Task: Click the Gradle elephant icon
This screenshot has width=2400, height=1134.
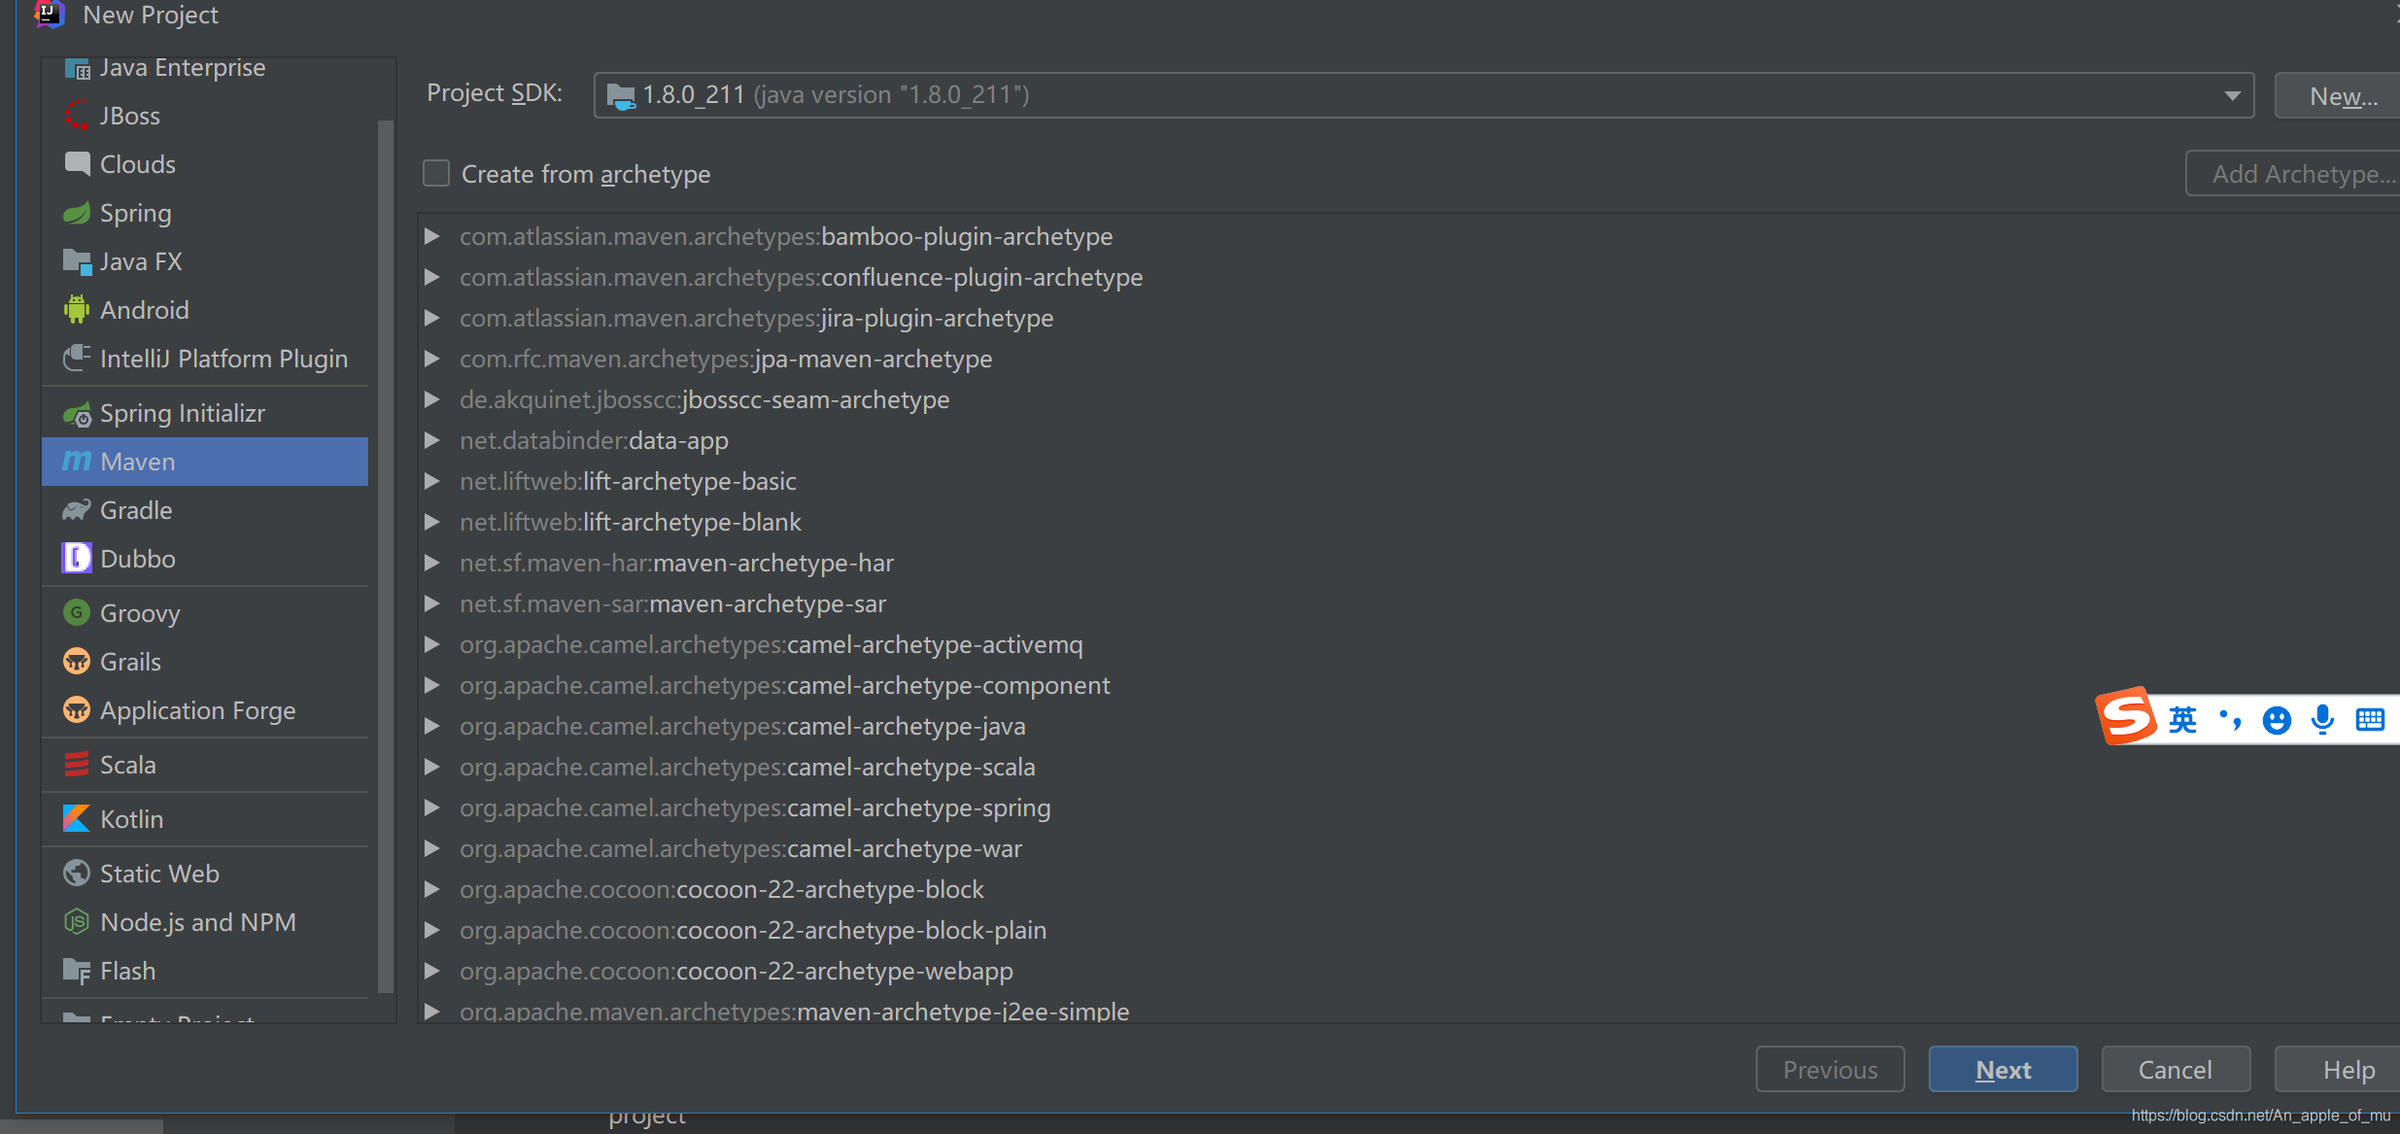Action: pos(77,510)
